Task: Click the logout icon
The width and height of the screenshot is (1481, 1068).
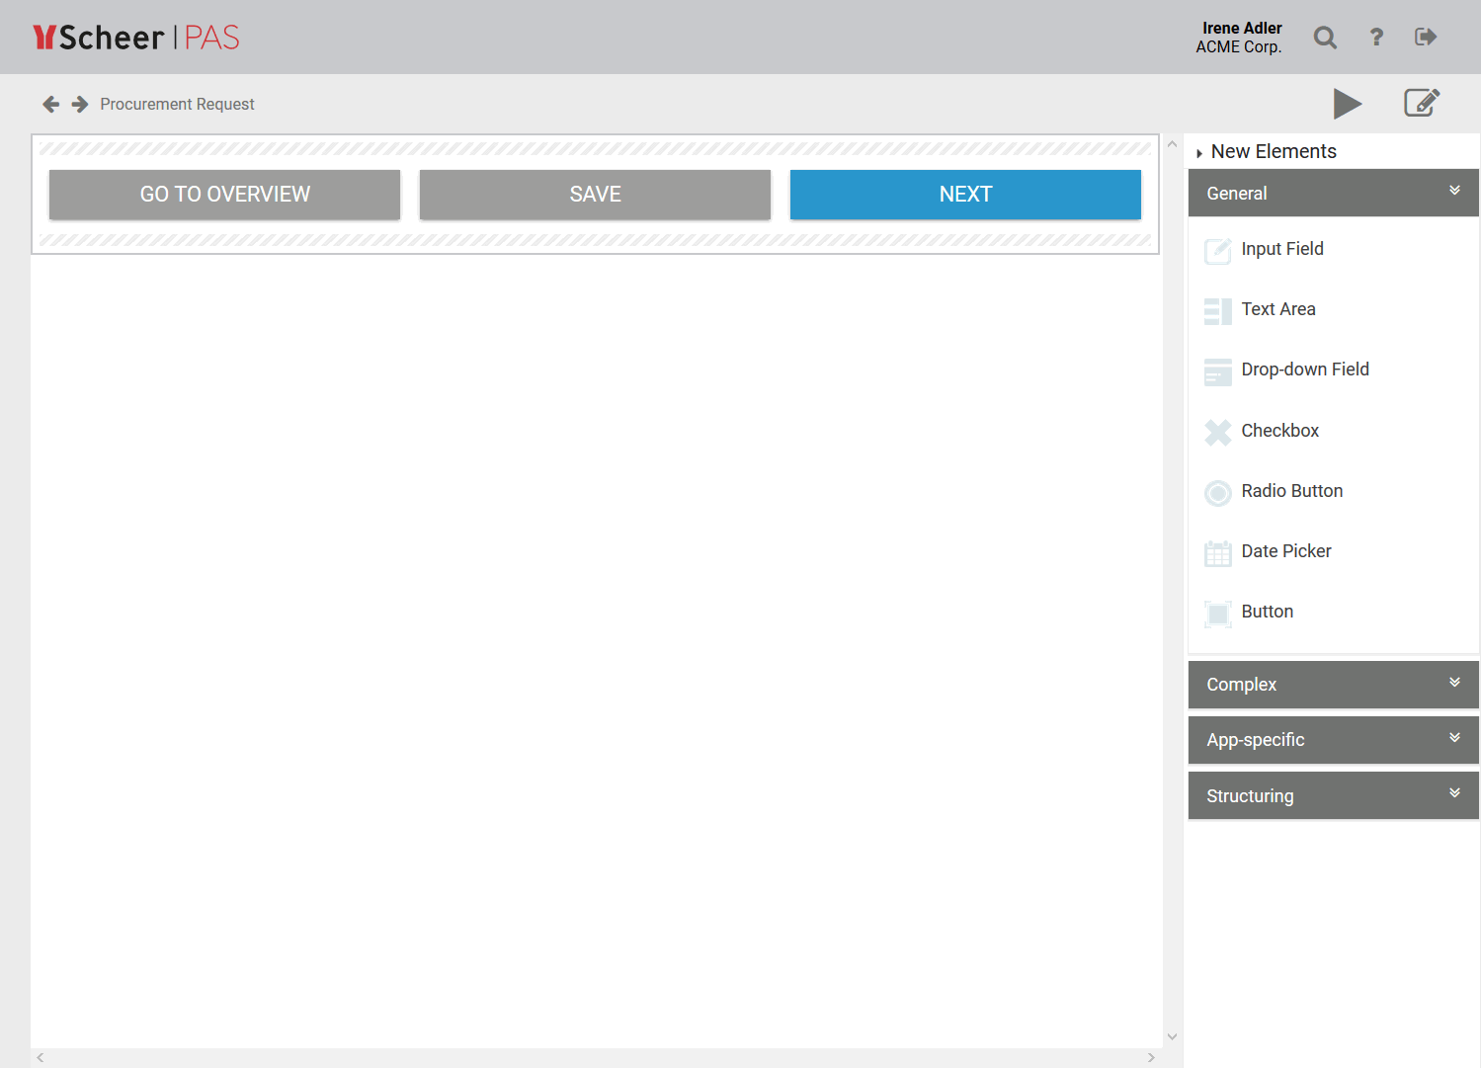Action: (x=1426, y=38)
